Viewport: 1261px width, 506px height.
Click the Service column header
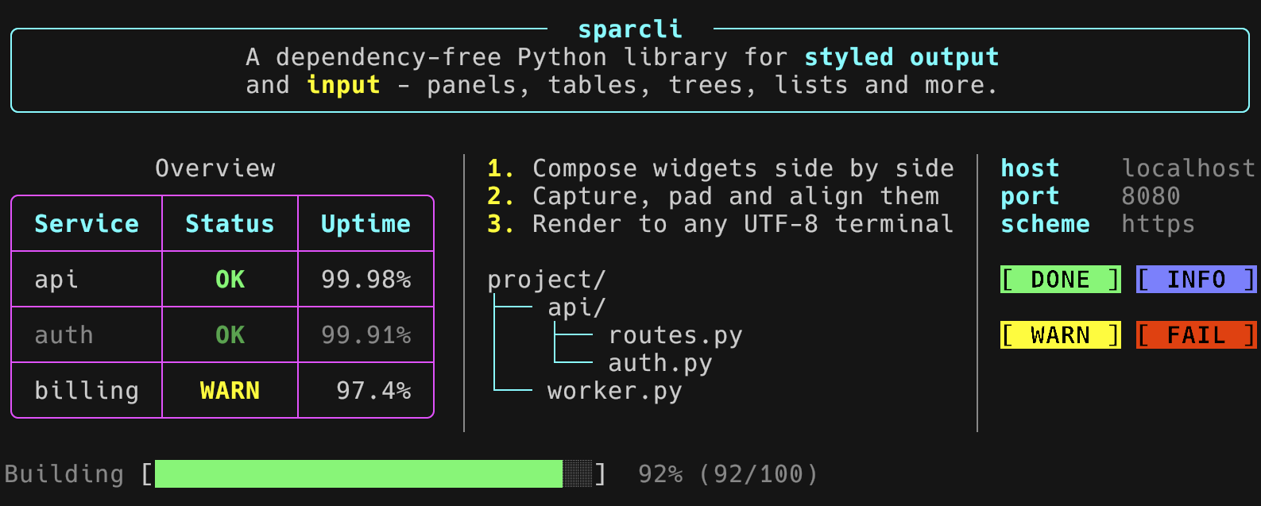point(87,224)
